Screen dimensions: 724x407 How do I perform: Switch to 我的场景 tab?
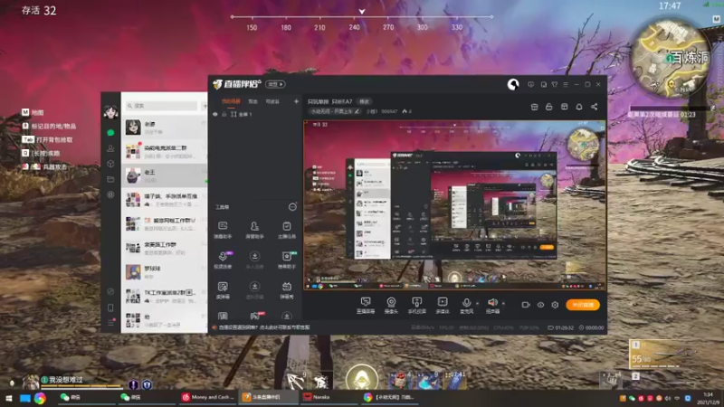point(232,101)
